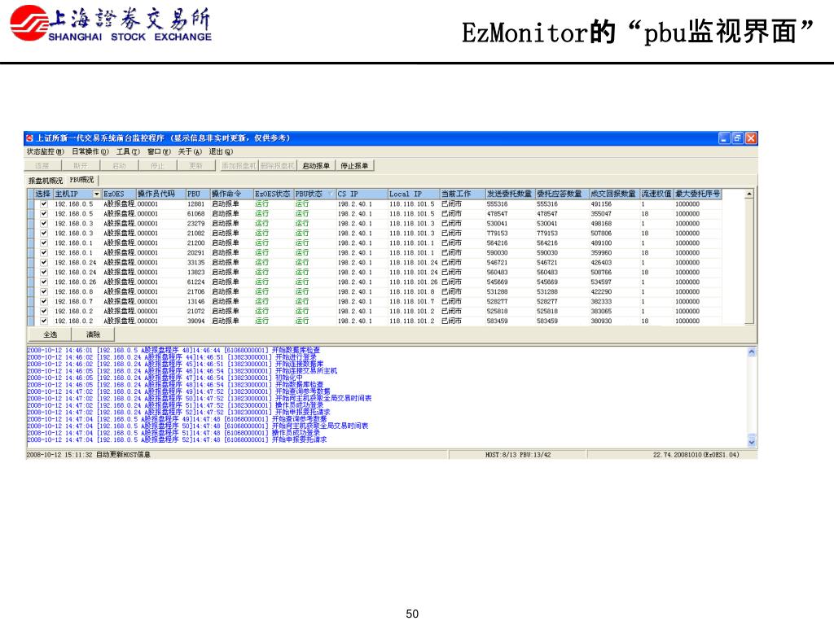
Task: Click the table's scroll-up arrow
Action: (749, 194)
